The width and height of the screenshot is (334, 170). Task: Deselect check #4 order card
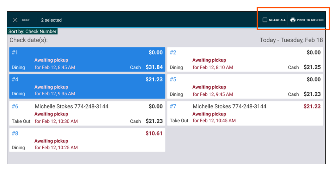point(87,87)
